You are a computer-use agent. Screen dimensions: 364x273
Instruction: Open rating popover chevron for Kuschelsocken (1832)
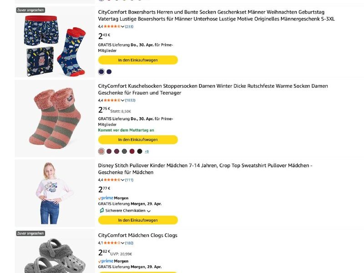tap(122, 101)
